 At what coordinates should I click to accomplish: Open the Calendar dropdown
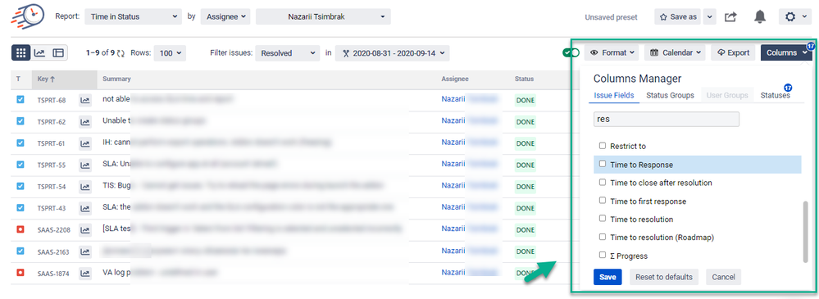(676, 52)
